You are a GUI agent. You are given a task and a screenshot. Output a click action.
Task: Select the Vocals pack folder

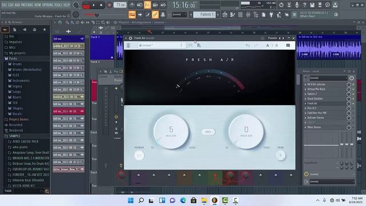click(x=17, y=114)
